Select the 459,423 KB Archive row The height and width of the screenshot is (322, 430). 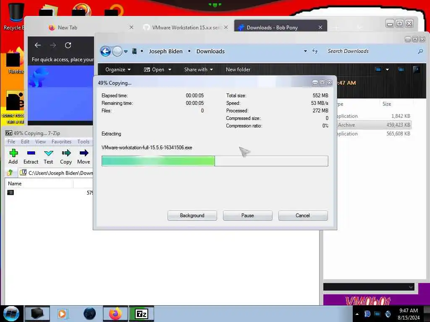(373, 125)
